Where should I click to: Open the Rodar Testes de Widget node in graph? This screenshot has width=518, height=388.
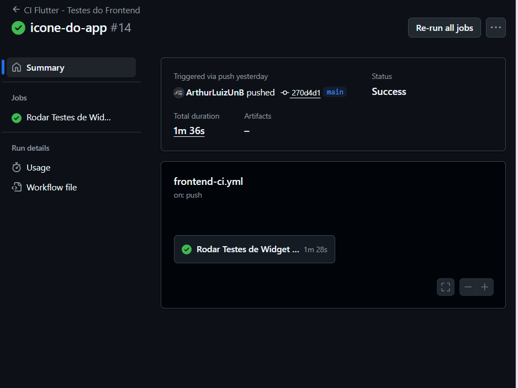point(247,249)
